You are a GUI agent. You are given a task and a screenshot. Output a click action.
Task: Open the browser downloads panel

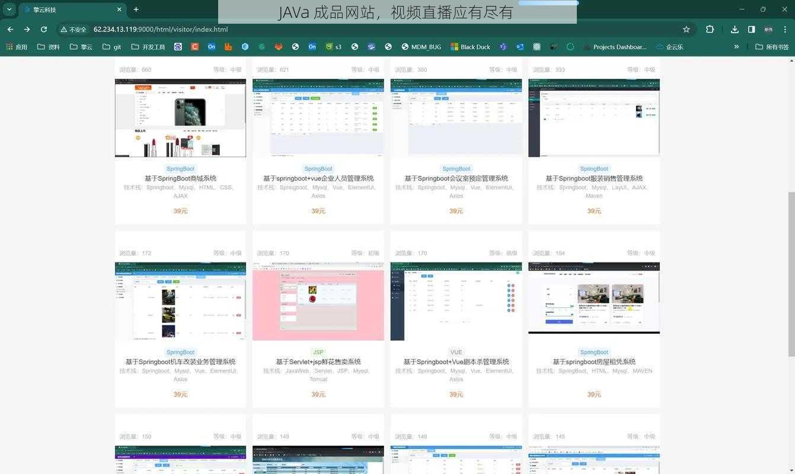point(735,29)
